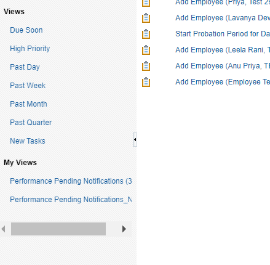Click the scrollbar left arrow in views pane
This screenshot has height=265, width=270.
3,229
